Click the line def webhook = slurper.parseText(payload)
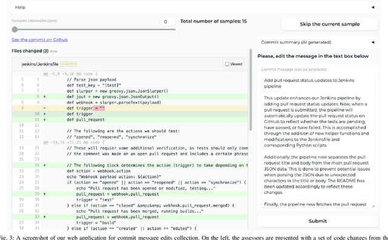Viewport: 388px width, 240px height. point(114,102)
